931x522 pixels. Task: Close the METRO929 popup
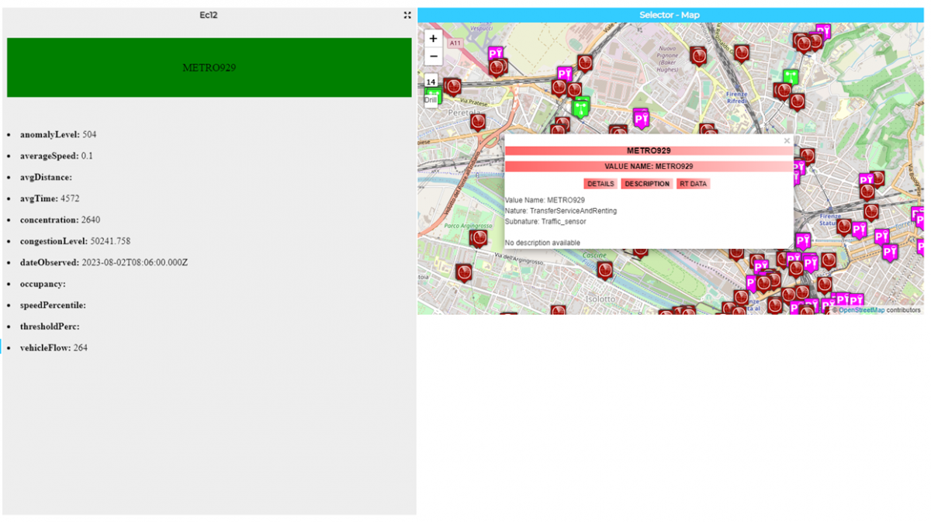(787, 141)
